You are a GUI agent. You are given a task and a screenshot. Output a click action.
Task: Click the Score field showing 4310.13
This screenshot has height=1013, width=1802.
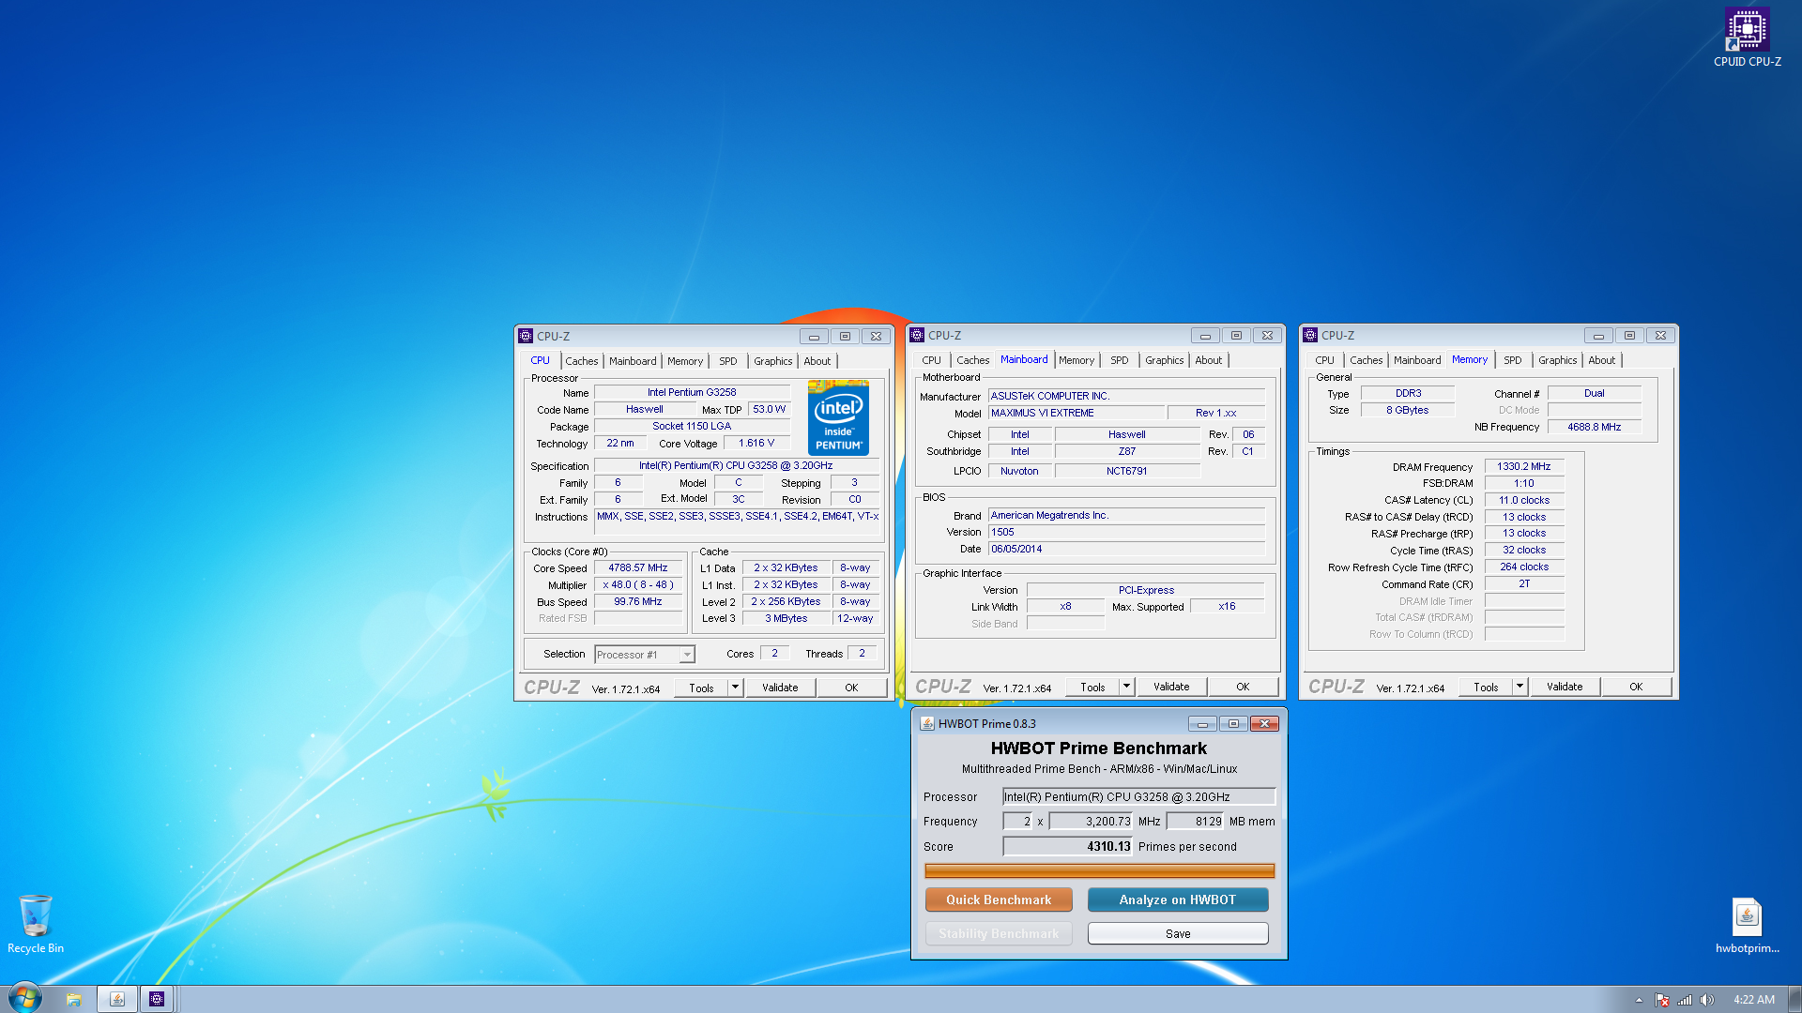pyautogui.click(x=1068, y=846)
